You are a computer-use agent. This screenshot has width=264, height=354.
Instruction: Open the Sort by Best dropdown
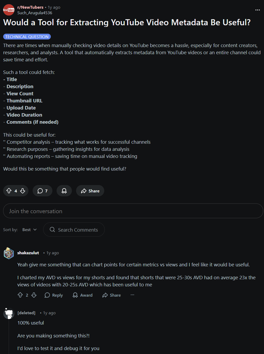(x=29, y=230)
